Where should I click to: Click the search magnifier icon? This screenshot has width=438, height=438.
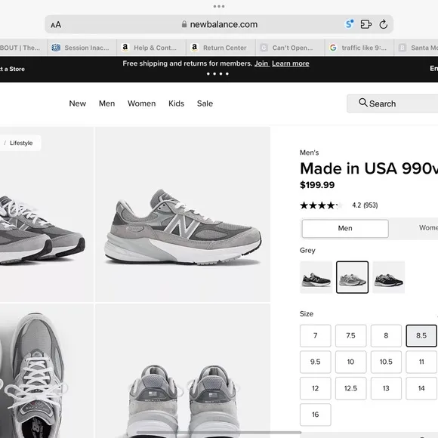pos(362,103)
